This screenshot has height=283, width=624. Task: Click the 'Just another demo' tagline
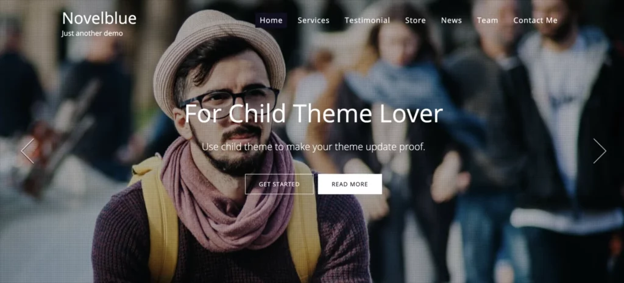point(93,33)
